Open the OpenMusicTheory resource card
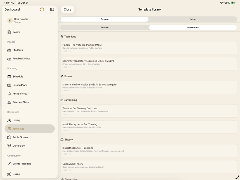The height and width of the screenshot is (180, 240). [149, 167]
